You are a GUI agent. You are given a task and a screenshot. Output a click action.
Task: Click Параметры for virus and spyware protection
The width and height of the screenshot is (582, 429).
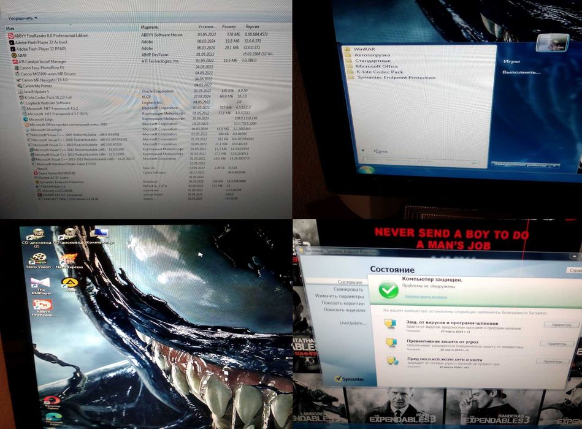click(561, 325)
